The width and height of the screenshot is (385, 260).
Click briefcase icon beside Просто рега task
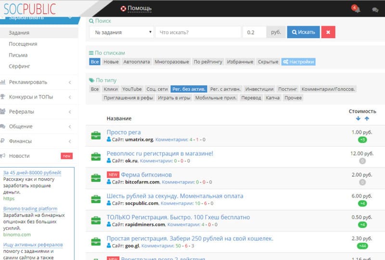point(96,136)
